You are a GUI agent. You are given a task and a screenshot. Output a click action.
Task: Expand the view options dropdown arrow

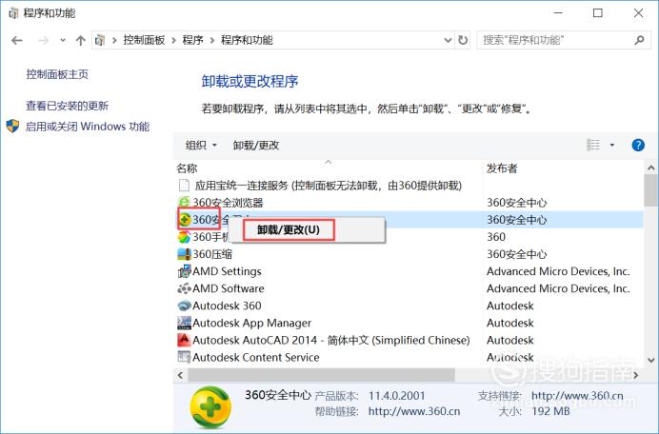pyautogui.click(x=612, y=146)
